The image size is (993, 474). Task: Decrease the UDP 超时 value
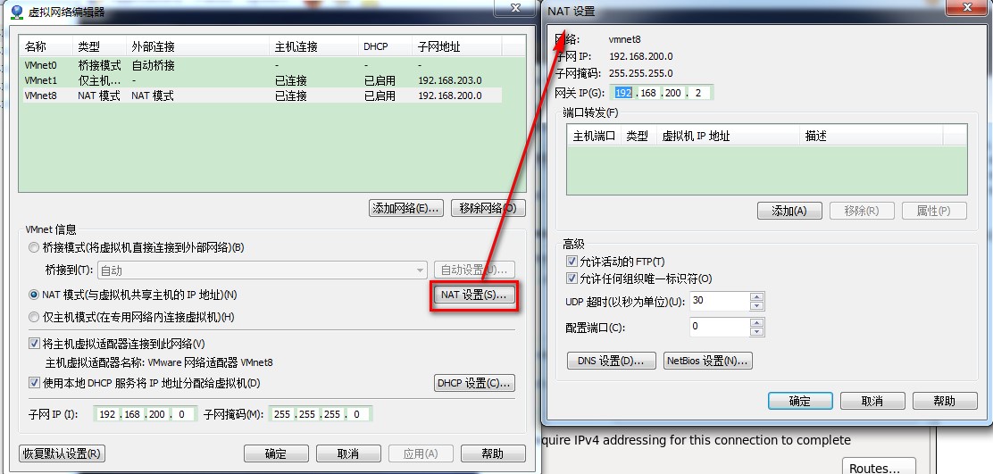(x=756, y=306)
